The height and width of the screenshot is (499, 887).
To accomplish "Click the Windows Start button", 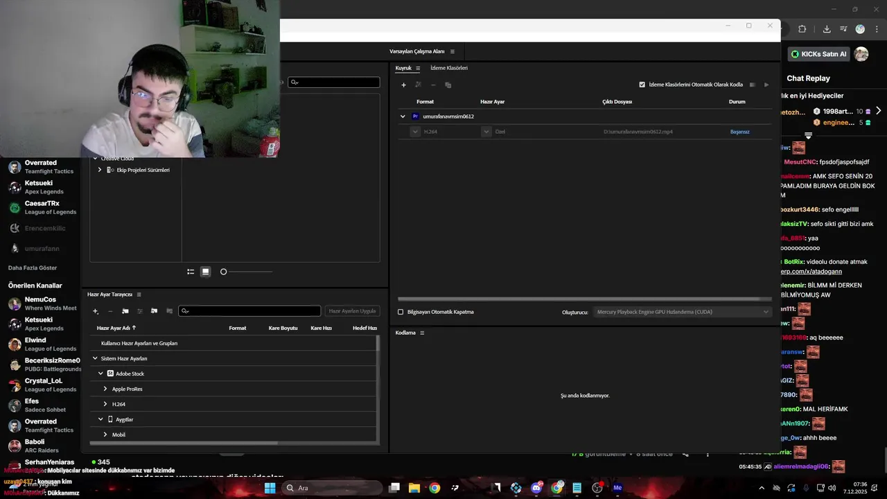I will pyautogui.click(x=270, y=488).
